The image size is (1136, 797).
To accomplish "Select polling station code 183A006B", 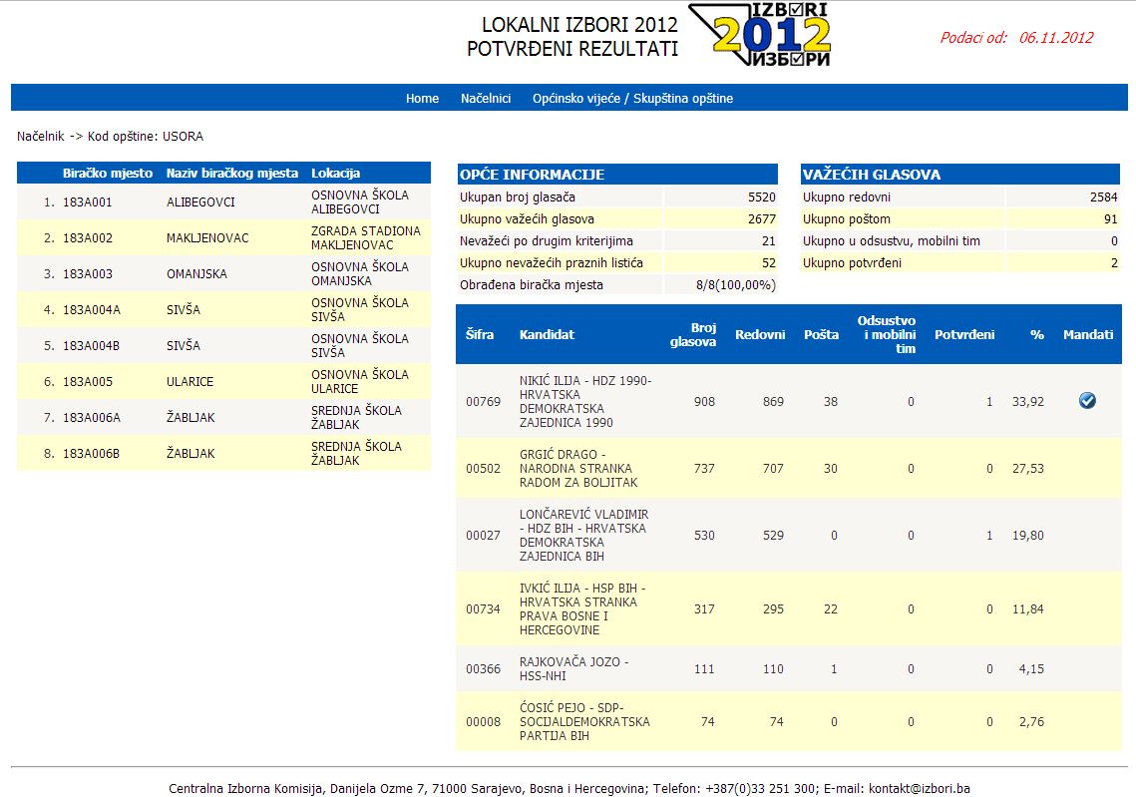I will tap(92, 454).
